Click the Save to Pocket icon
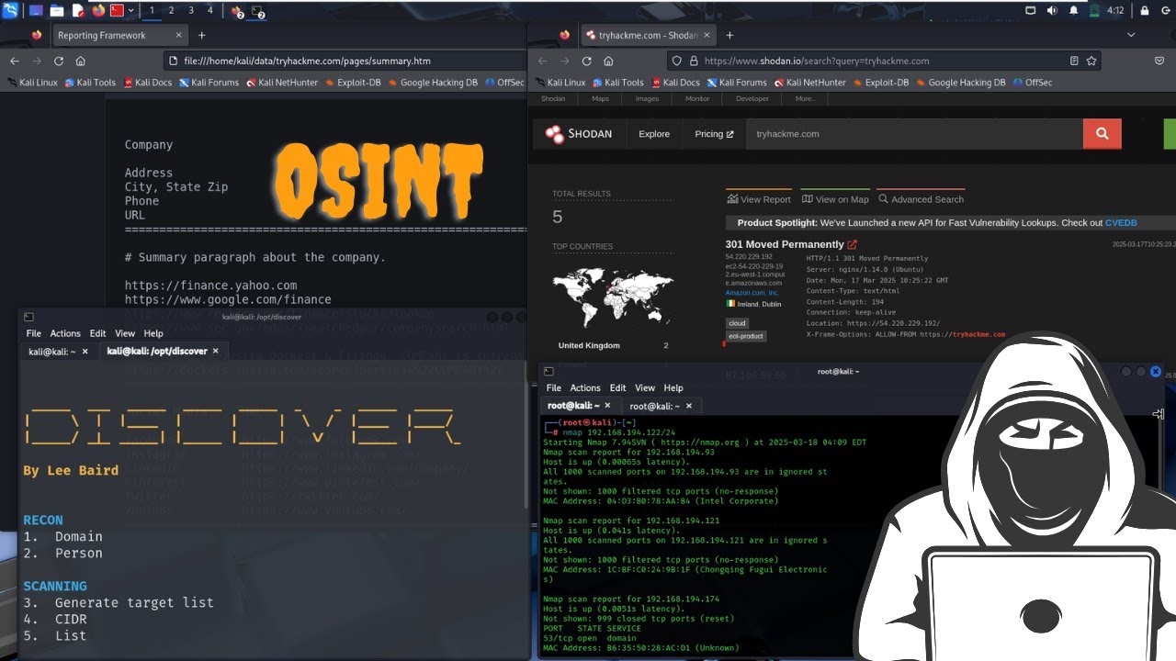The image size is (1176, 661). click(x=1158, y=61)
